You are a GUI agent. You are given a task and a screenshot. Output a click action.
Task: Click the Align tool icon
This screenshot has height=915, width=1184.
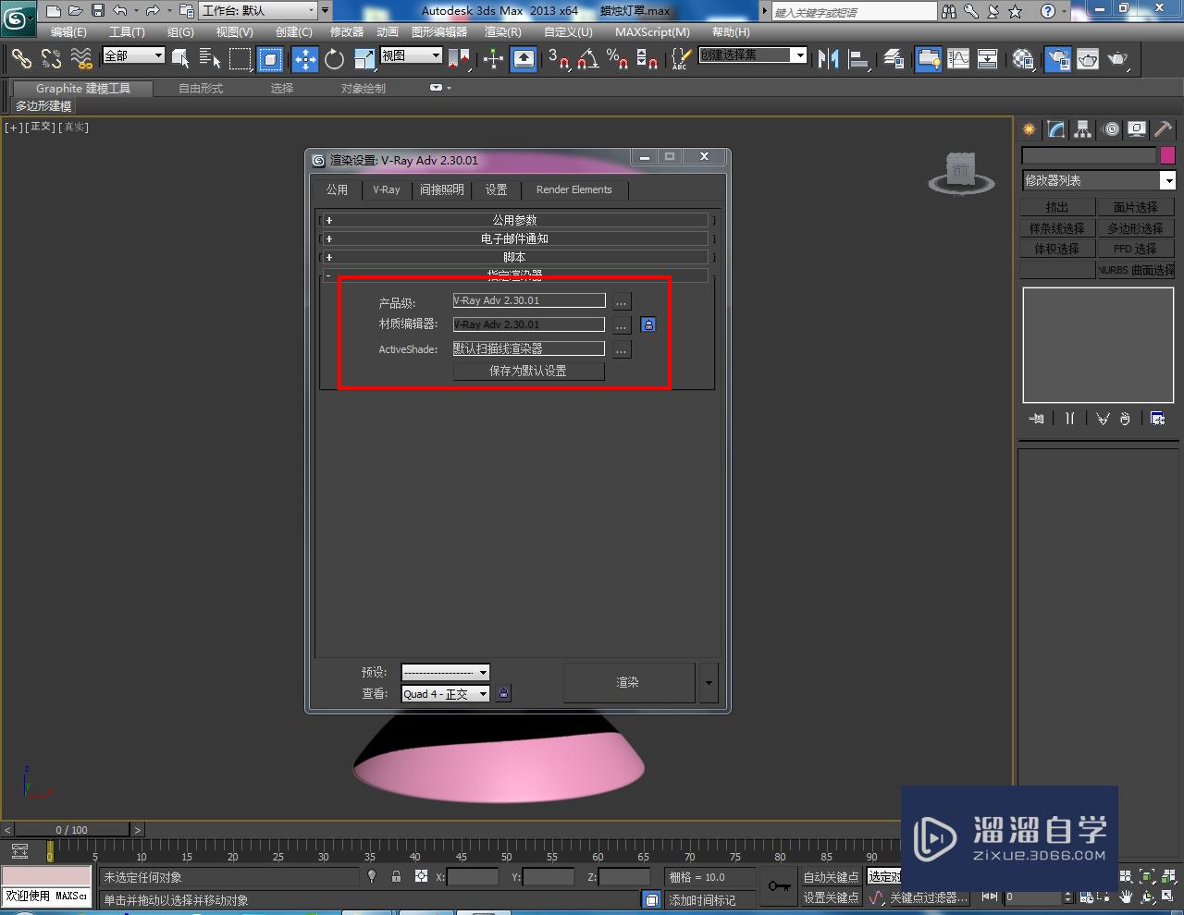(859, 59)
